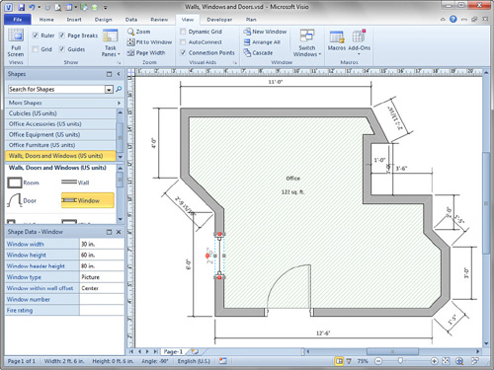Click the macro recording icon in status bar
The height and width of the screenshot is (370, 494).
[x=223, y=361]
